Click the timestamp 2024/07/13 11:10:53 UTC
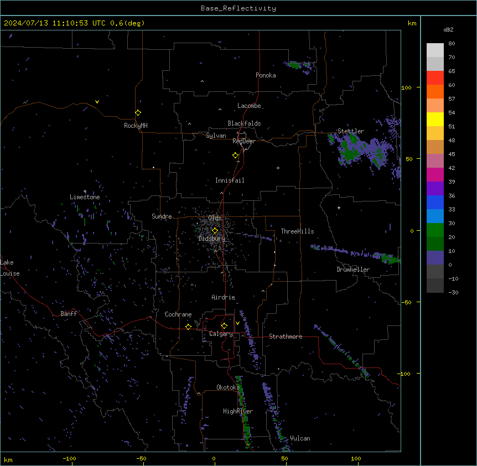477x466 pixels. pyautogui.click(x=54, y=23)
